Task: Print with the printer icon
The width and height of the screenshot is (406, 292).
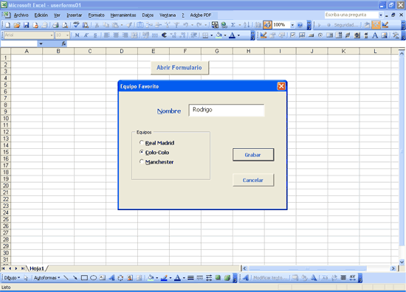Action: point(55,25)
